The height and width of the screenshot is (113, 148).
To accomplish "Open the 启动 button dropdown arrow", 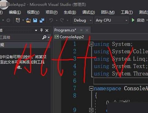I will [147, 20].
